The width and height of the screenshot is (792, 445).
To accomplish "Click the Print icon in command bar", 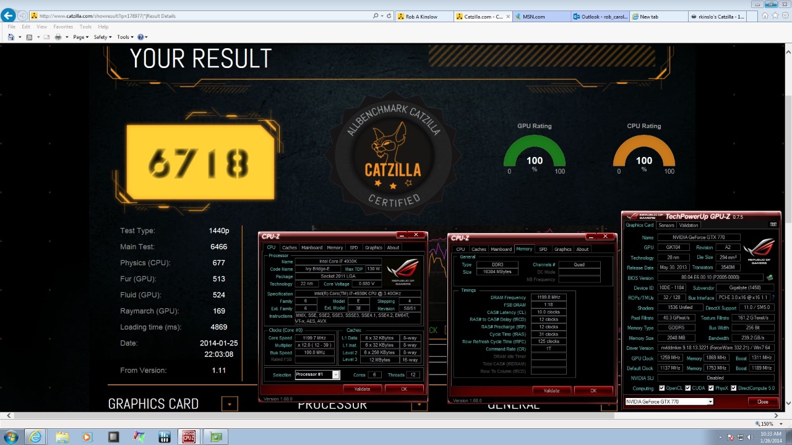I will (58, 37).
